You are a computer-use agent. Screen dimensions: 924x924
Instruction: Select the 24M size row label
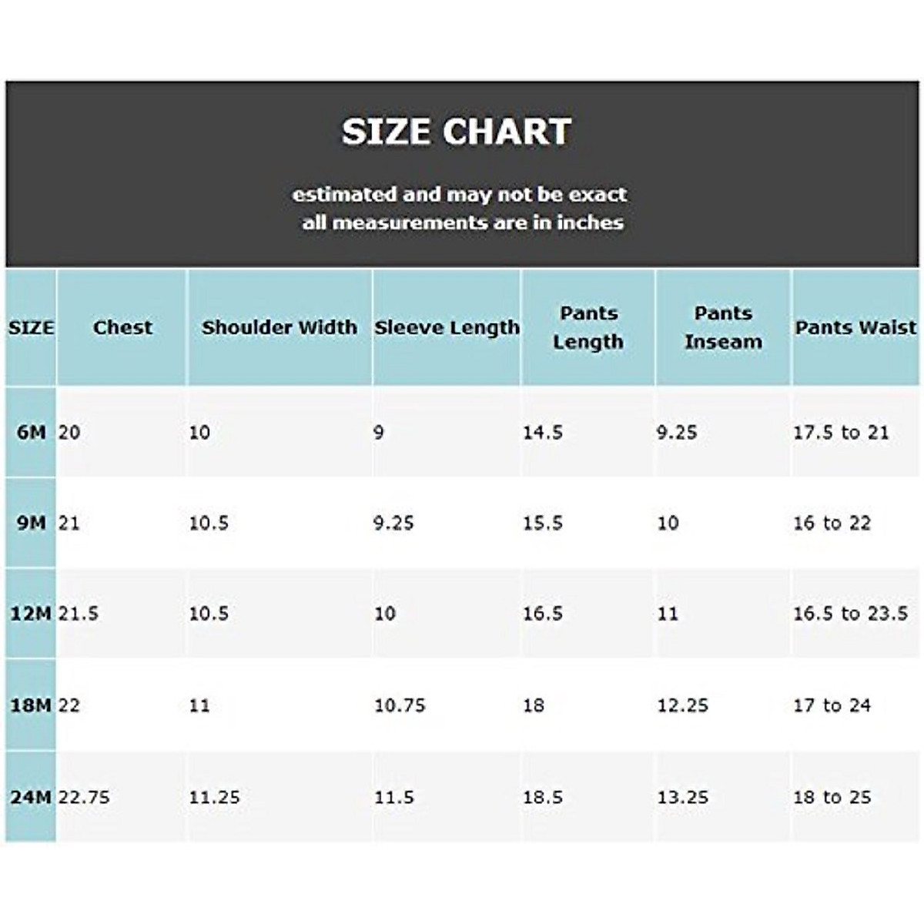(31, 797)
